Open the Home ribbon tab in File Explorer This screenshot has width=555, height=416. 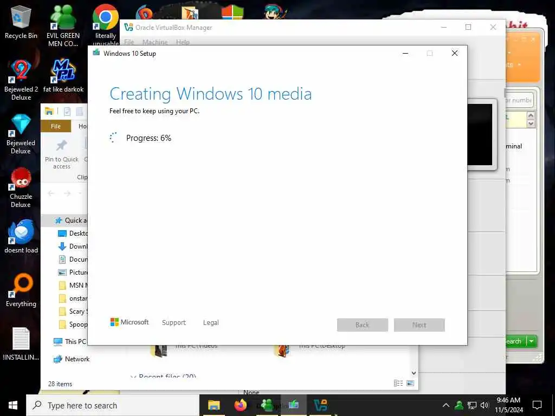pos(82,126)
